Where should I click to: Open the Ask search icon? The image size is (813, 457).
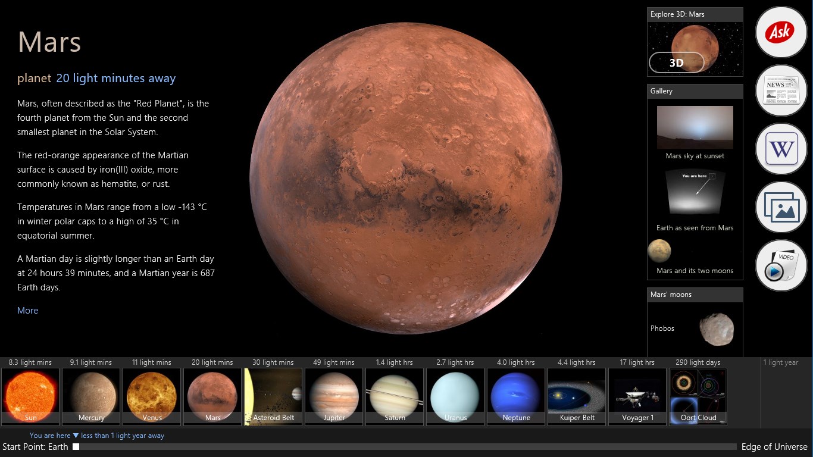[x=780, y=32]
